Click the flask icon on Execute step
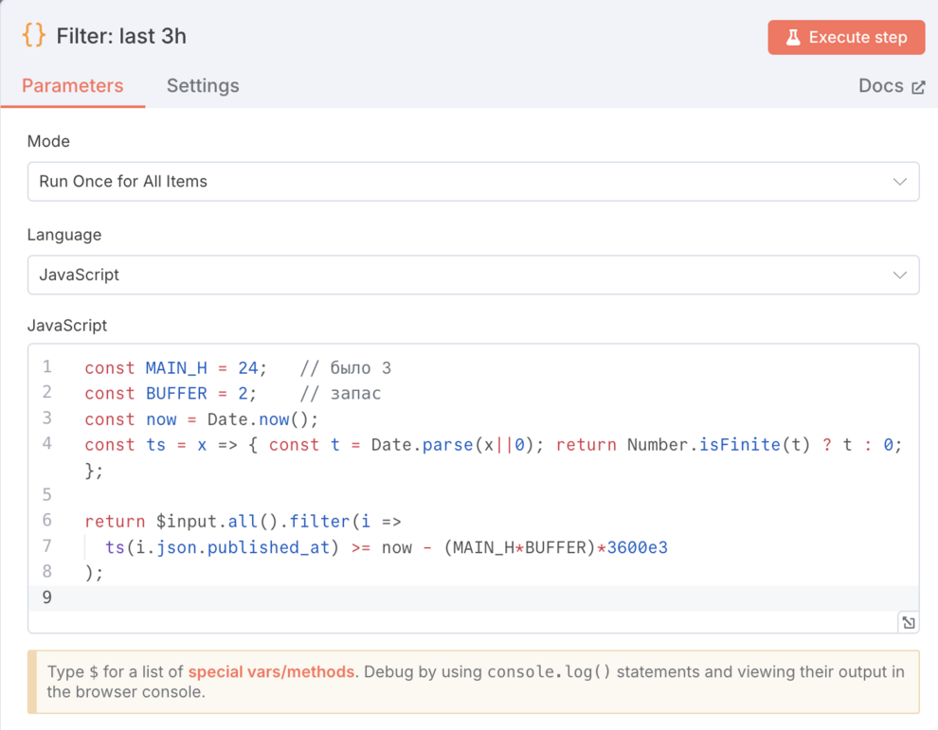The height and width of the screenshot is (730, 938). (793, 38)
